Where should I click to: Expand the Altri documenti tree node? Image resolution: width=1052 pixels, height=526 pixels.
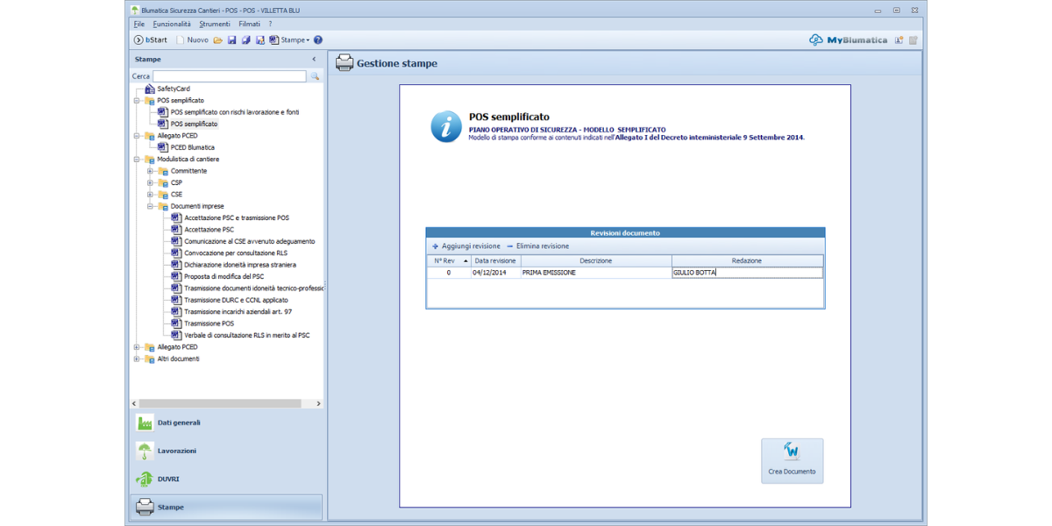coord(137,359)
